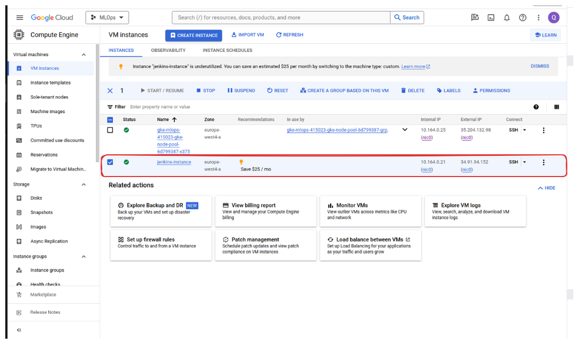This screenshot has height=344, width=578.
Task: Open the Set up firewall rules card
Action: point(161,246)
